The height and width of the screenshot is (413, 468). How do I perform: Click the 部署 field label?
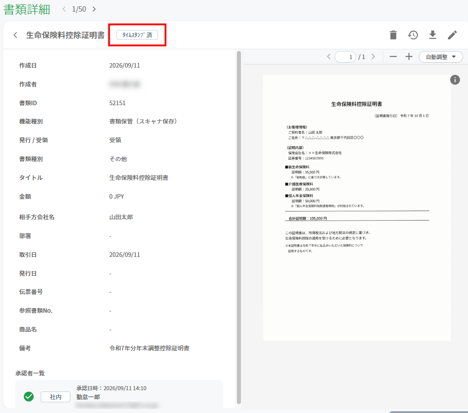coord(25,236)
